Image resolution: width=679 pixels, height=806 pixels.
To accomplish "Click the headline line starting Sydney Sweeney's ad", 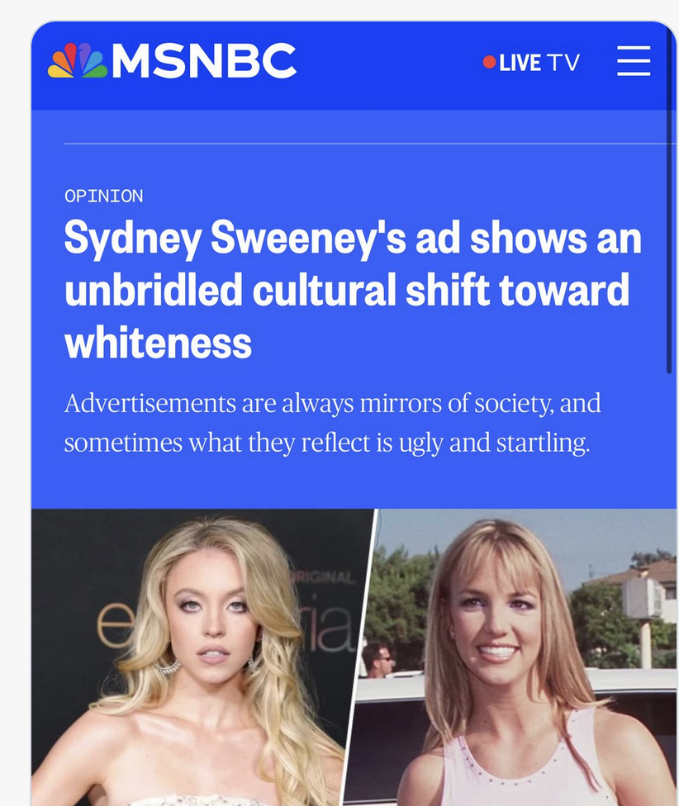I will pos(353,239).
